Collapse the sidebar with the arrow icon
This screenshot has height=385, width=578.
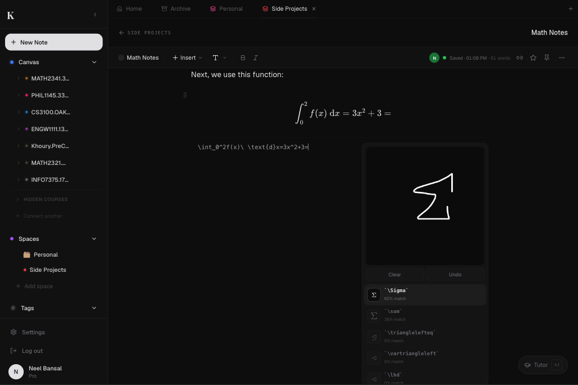95,15
